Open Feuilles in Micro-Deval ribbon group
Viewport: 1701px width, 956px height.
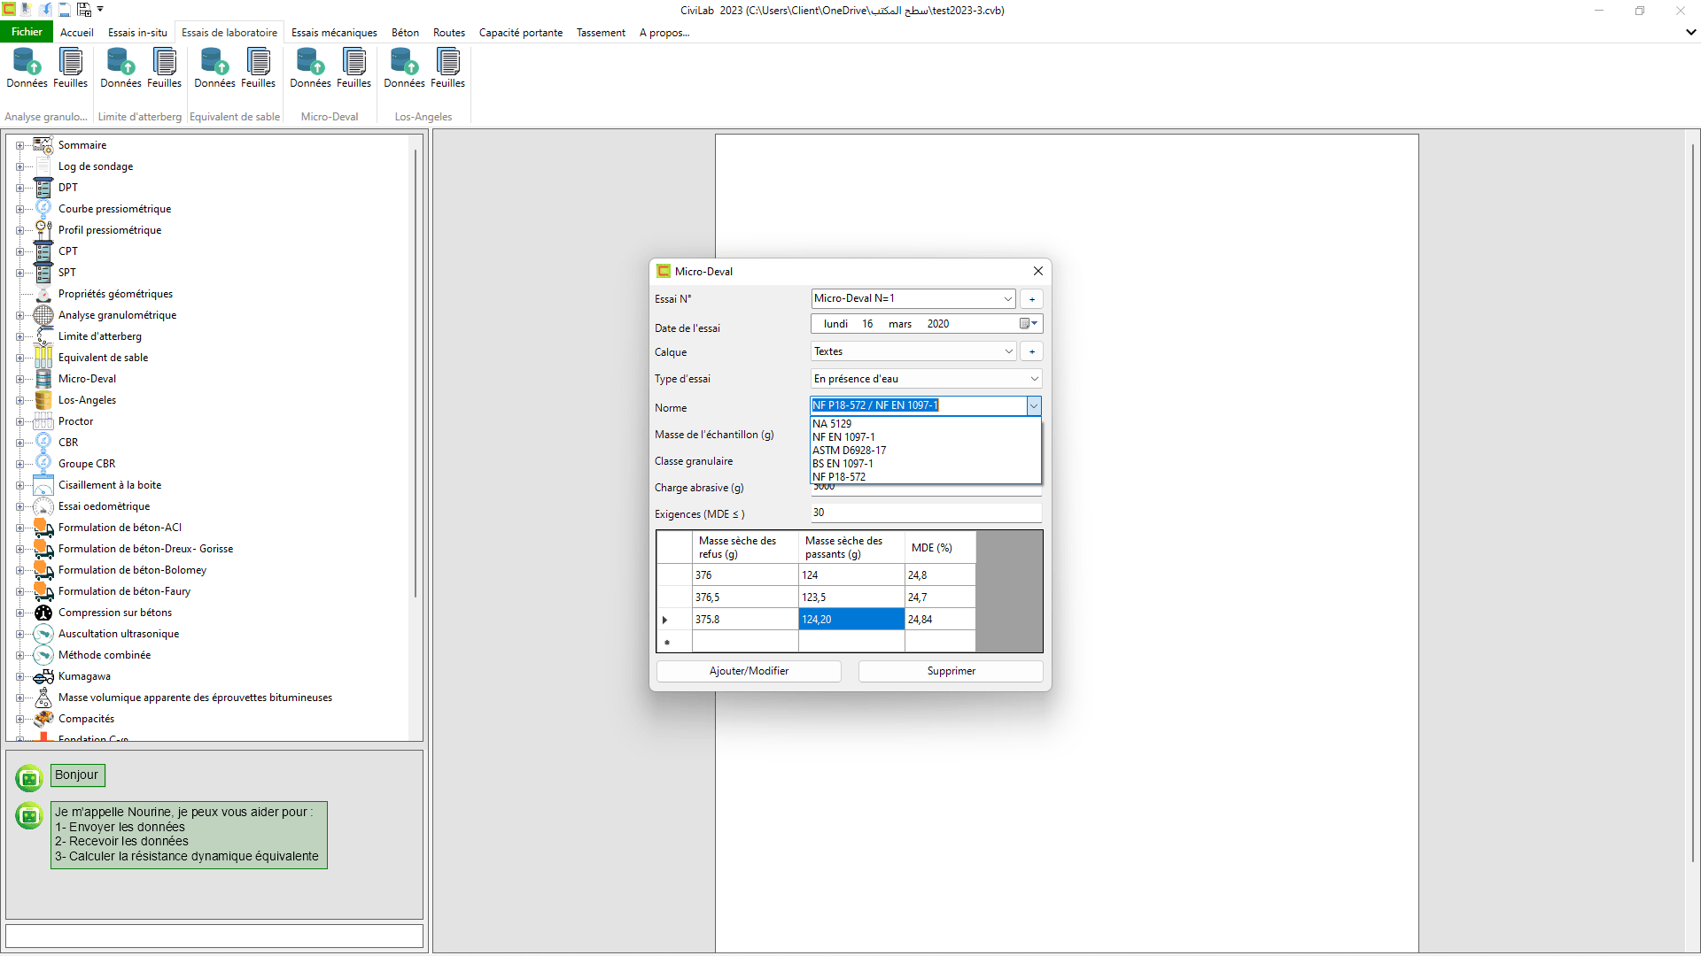[353, 68]
